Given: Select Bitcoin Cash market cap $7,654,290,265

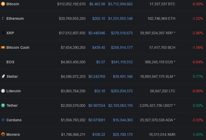Looking at the screenshot, I should (73, 48).
